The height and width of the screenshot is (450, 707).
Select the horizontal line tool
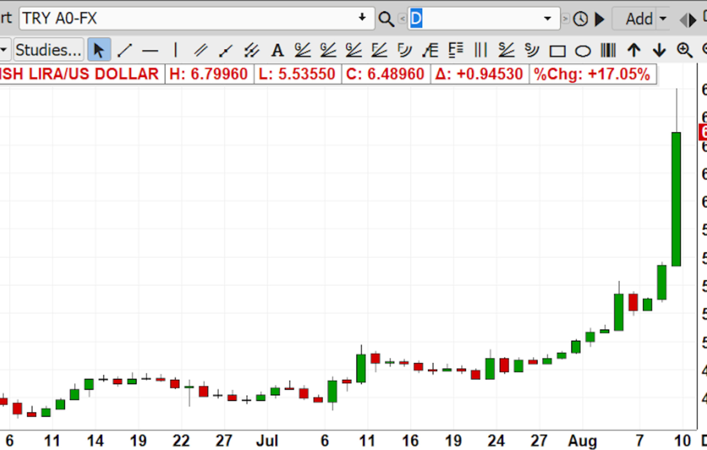150,50
